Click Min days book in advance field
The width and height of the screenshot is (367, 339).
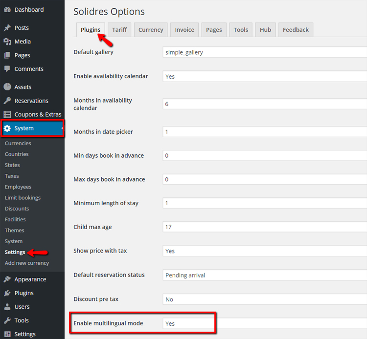click(265, 155)
